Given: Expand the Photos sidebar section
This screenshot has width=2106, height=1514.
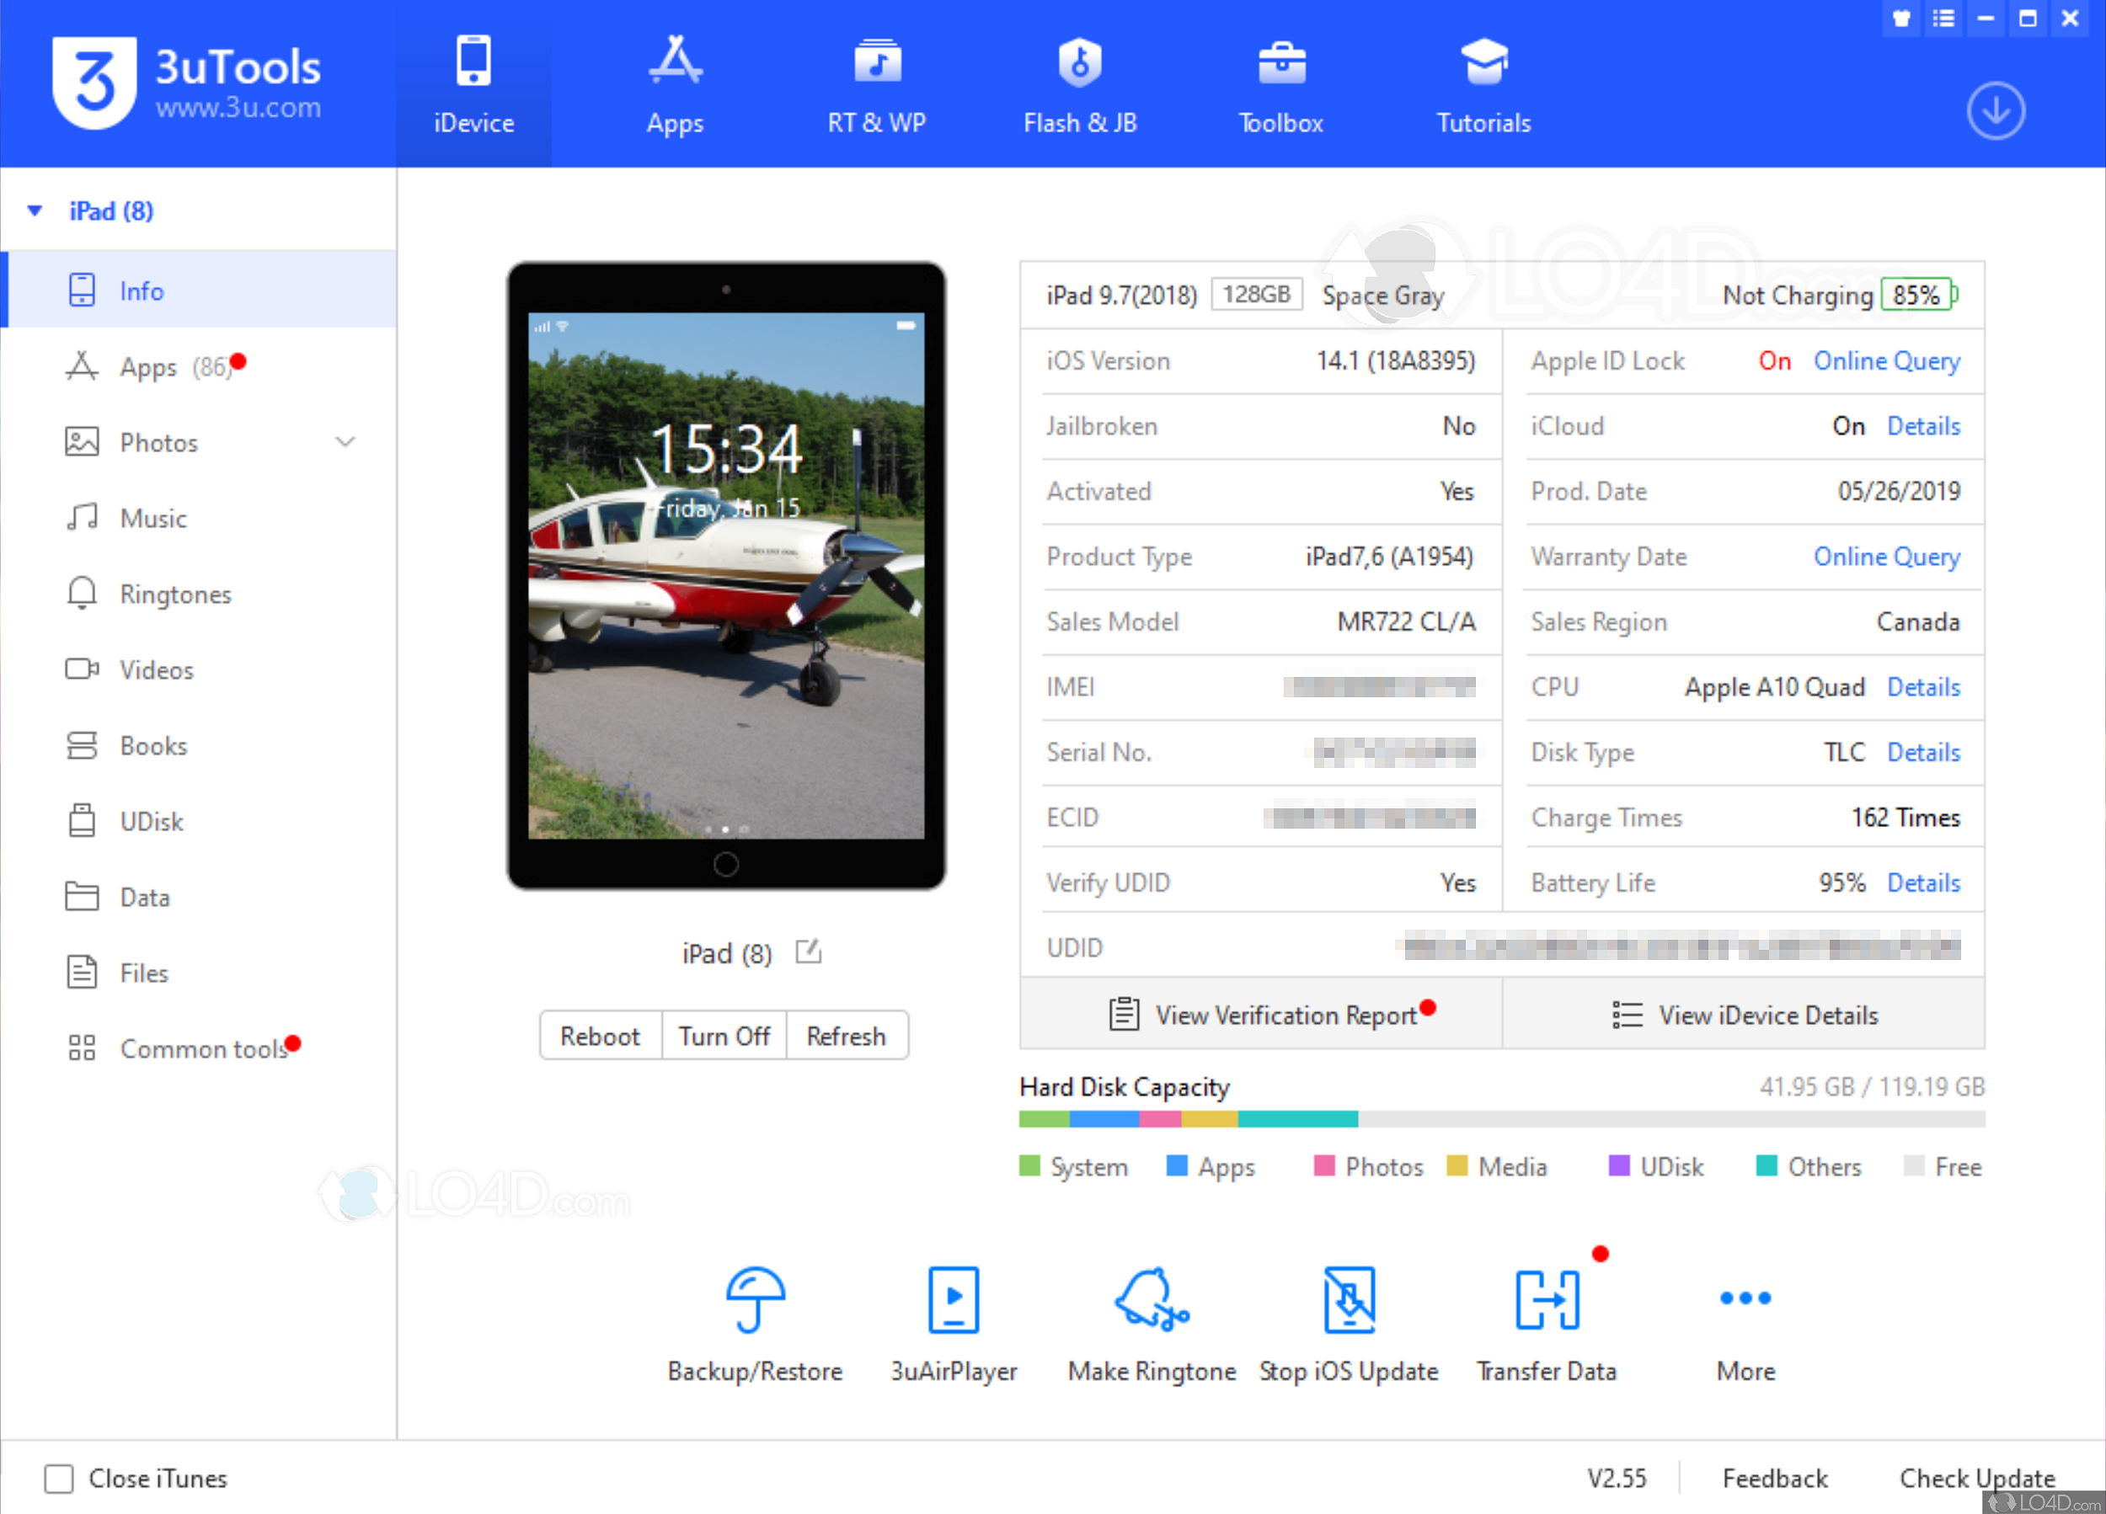Looking at the screenshot, I should point(345,443).
